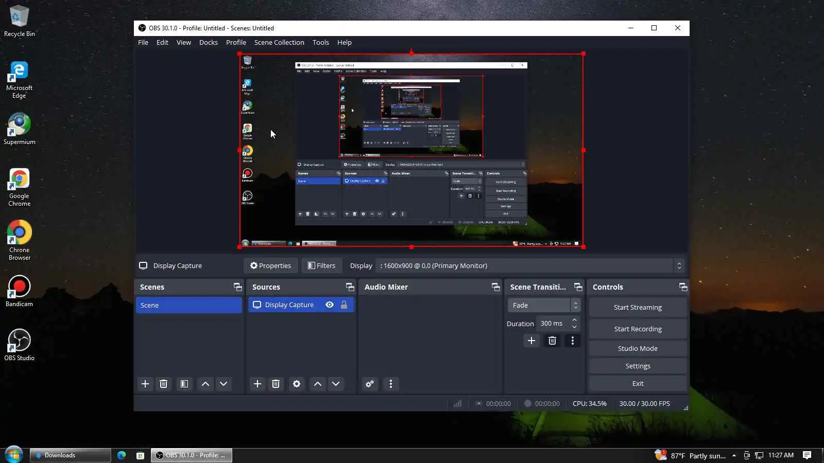824x463 pixels.
Task: Click the Edge icon in the taskbar
Action: click(122, 455)
